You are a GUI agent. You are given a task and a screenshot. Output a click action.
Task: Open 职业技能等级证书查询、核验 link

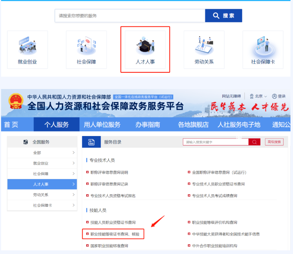coord(114,234)
